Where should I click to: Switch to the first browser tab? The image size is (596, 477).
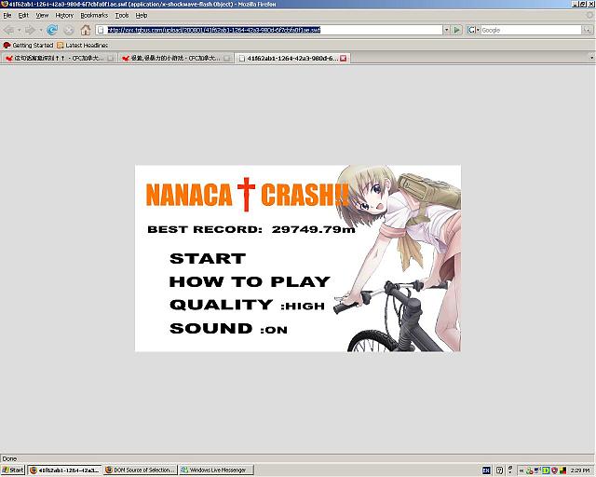click(58, 58)
